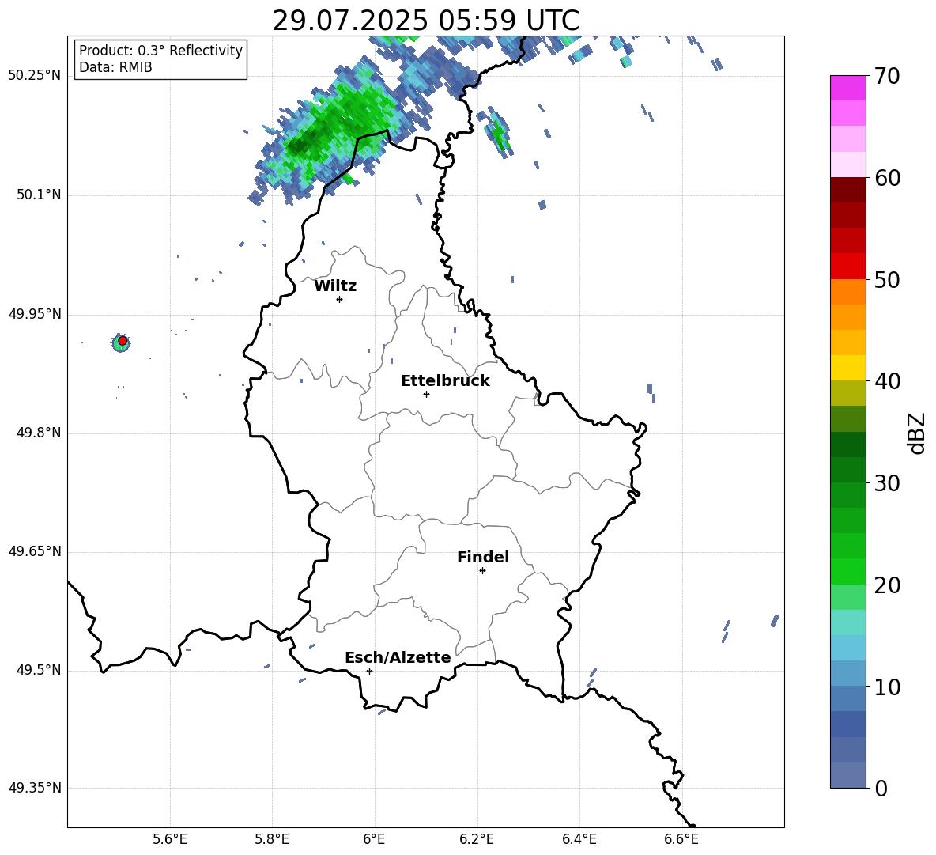The width and height of the screenshot is (936, 855).
Task: Click the Esch/Alzette city label
Action: coord(398,657)
